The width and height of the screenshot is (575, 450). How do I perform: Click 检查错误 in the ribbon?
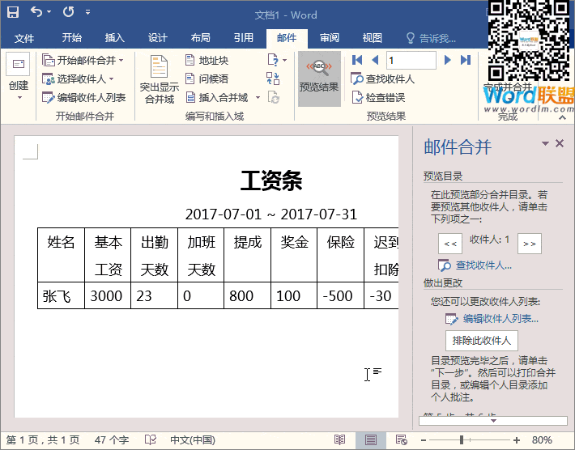[x=378, y=97]
